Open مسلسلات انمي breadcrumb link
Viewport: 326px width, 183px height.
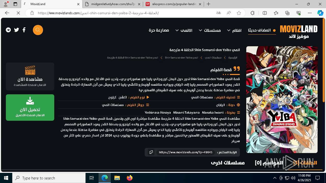(213, 58)
